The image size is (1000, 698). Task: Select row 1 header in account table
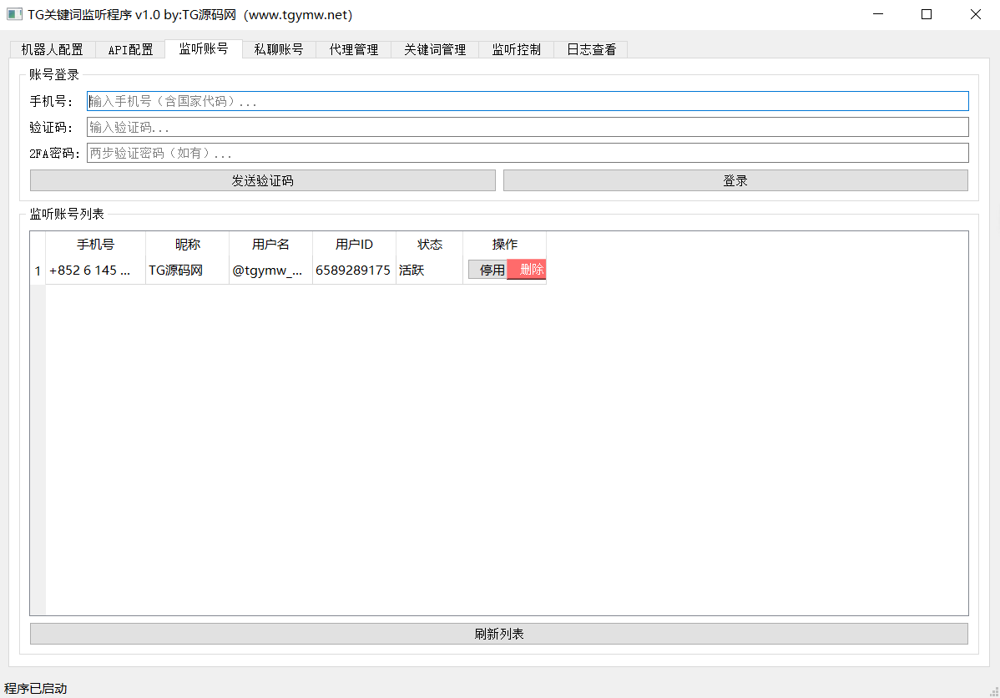point(38,271)
